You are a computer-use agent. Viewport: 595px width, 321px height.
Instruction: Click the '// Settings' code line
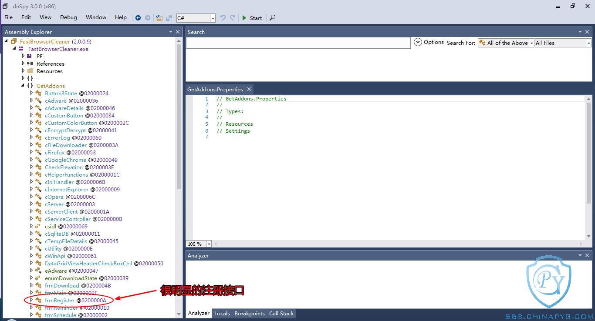233,131
